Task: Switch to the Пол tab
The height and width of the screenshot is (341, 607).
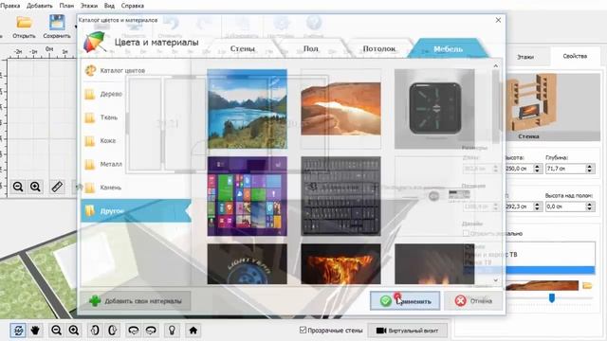Action: (310, 48)
